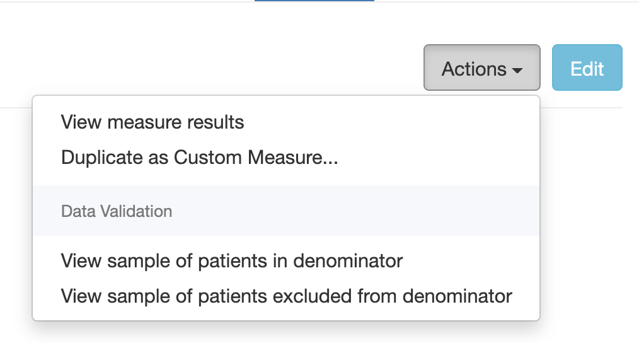Viewport: 639px width, 343px height.
Task: Close the menu via the Actions caret
Action: 517,70
